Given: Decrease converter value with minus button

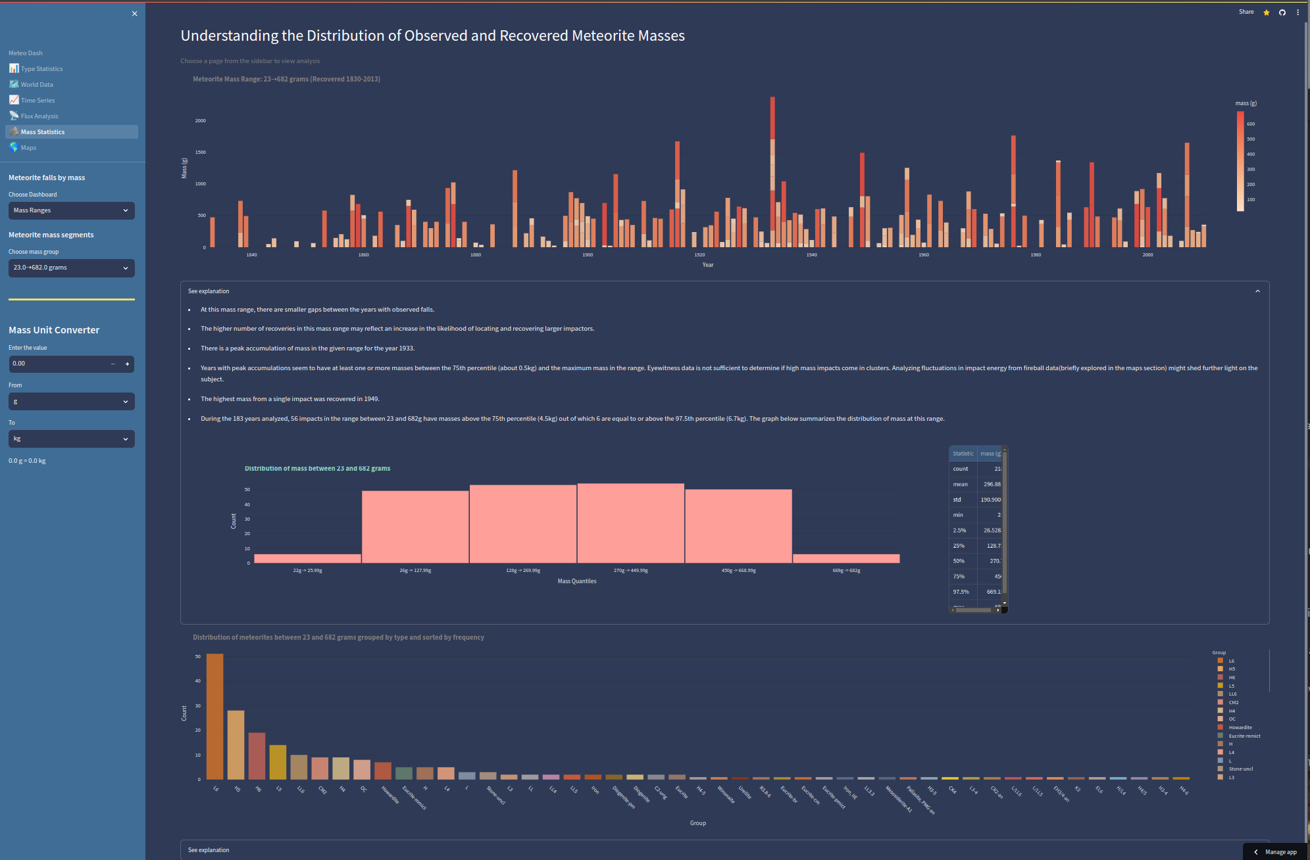Looking at the screenshot, I should point(113,364).
